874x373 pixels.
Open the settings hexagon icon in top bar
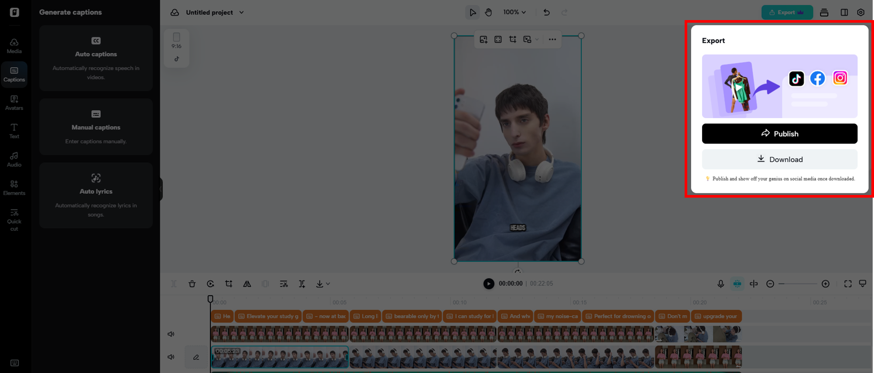[860, 12]
